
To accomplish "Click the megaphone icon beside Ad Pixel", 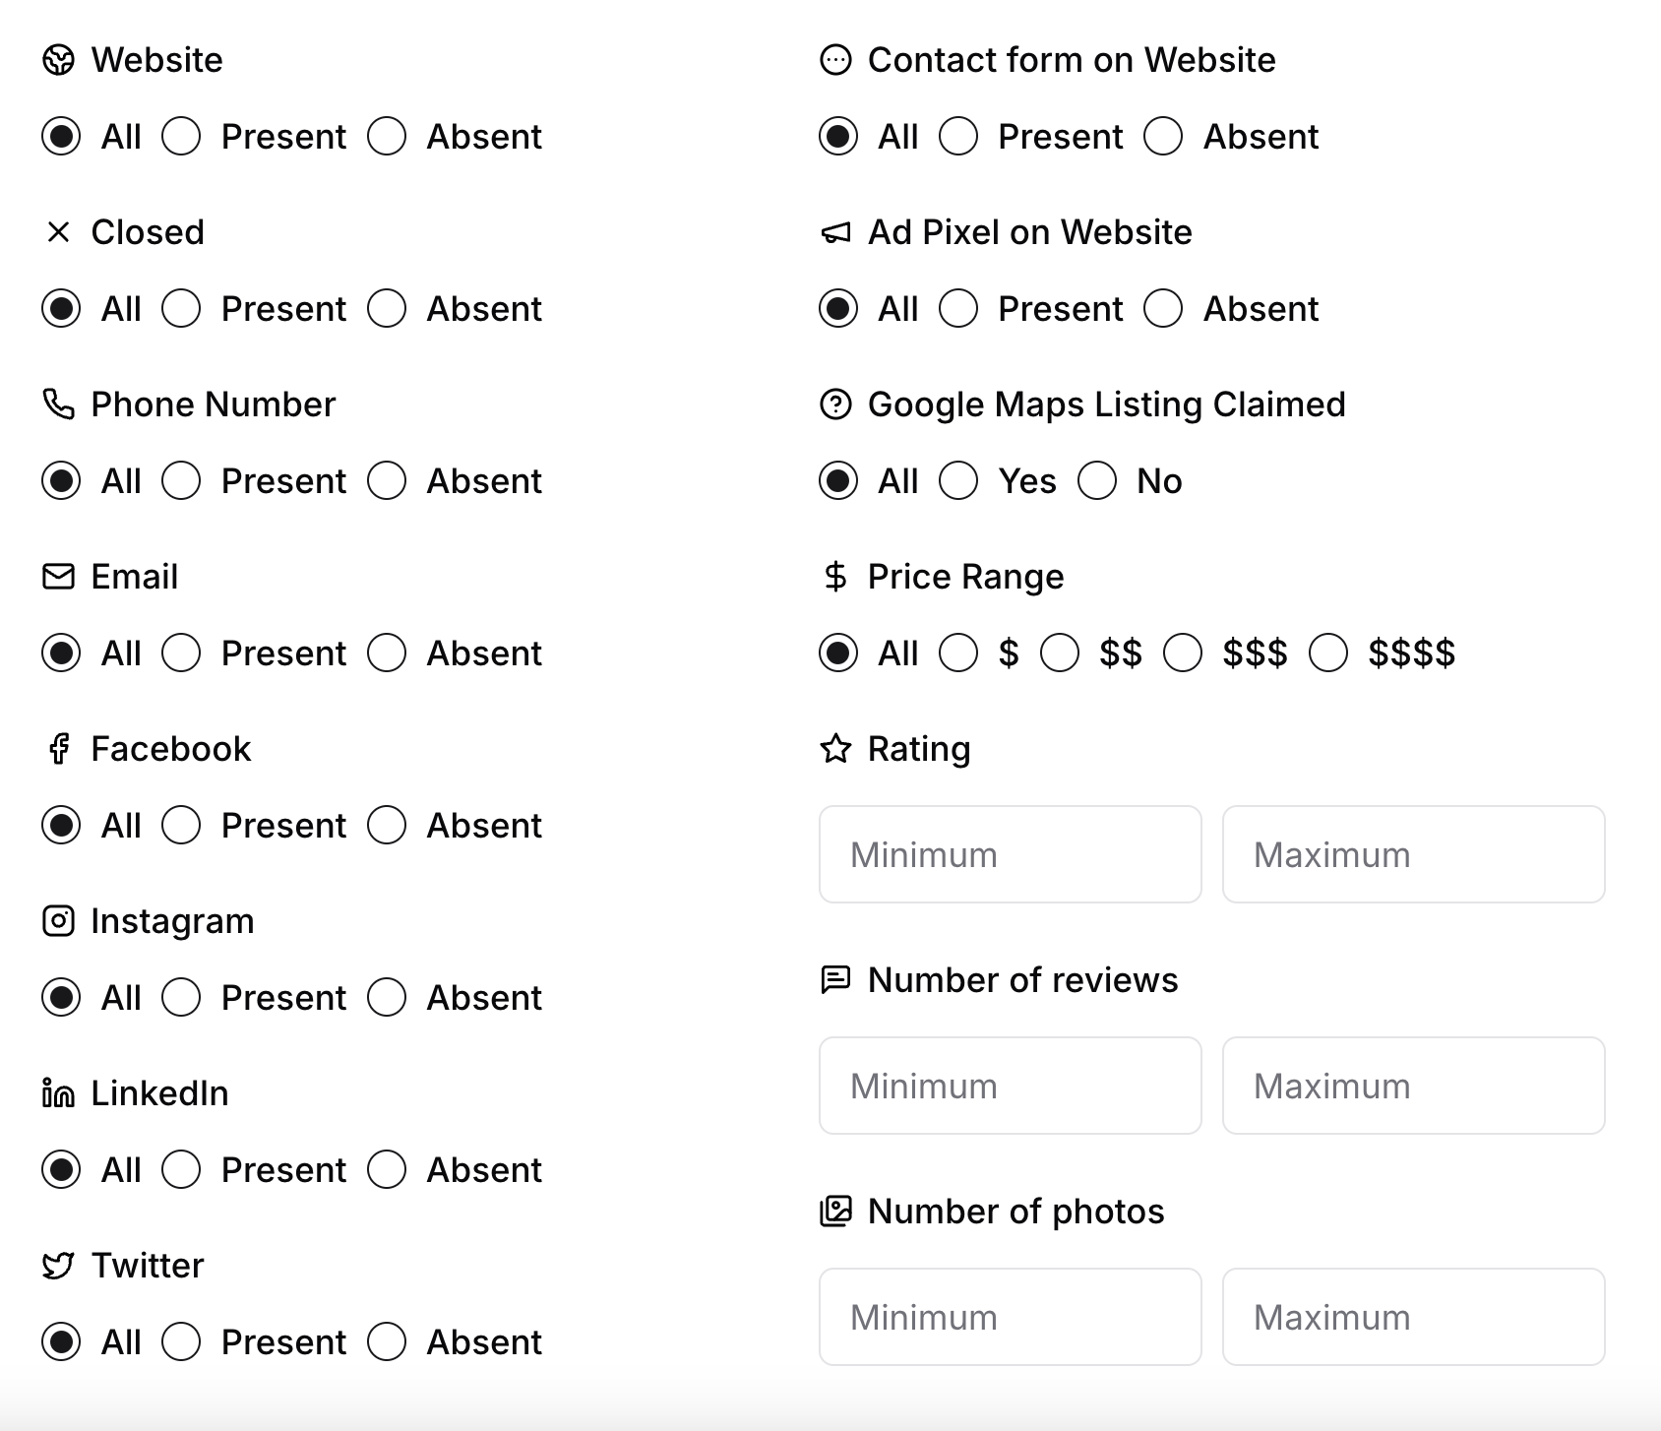I will point(835,232).
